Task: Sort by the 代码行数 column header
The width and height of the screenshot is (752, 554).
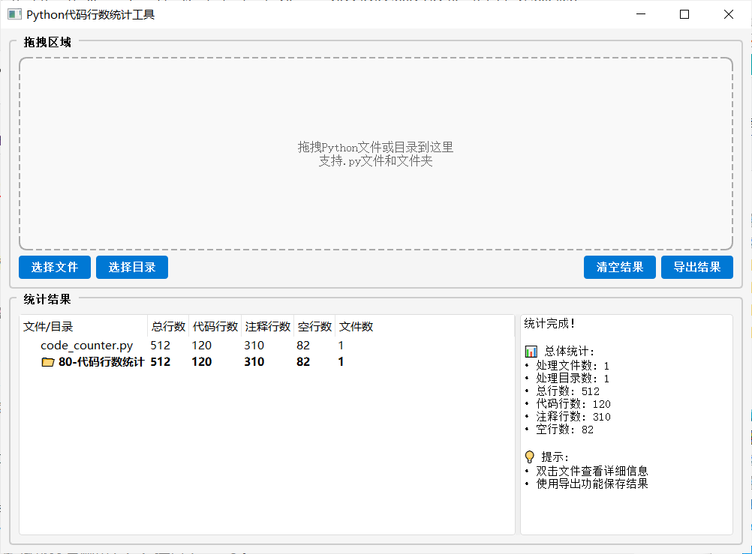Action: pos(215,326)
